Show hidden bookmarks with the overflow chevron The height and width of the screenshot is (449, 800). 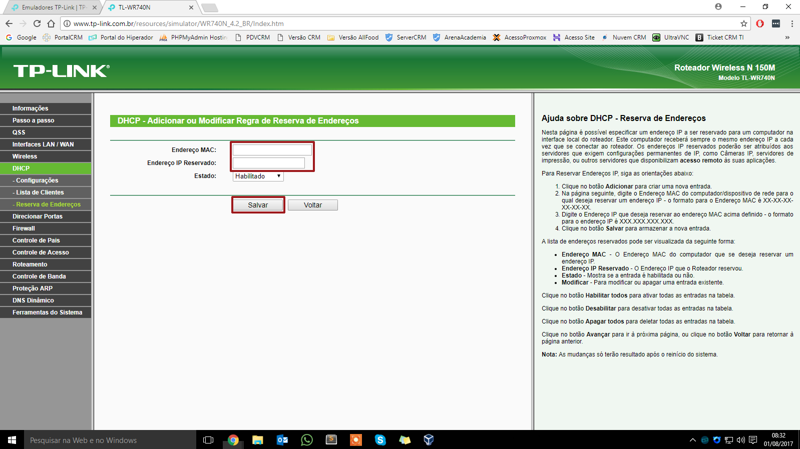[787, 37]
